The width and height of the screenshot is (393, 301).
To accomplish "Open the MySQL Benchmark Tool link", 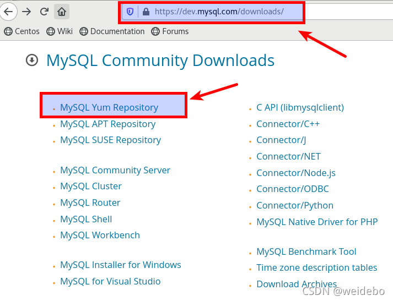I will click(x=306, y=251).
